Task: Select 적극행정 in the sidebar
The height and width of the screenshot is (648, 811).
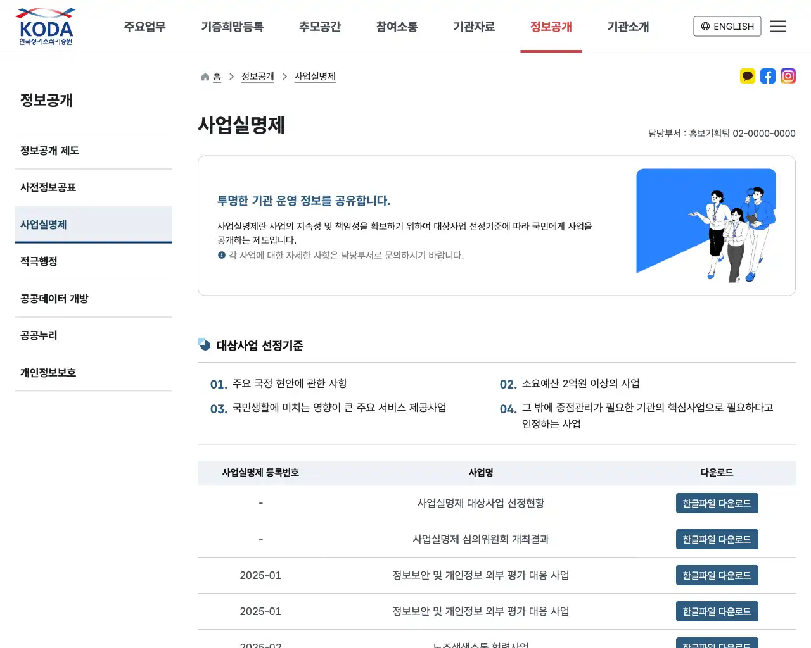Action: point(39,261)
